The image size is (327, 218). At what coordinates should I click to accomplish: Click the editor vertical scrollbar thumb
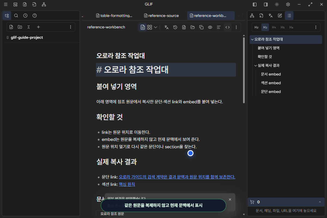(x=244, y=70)
